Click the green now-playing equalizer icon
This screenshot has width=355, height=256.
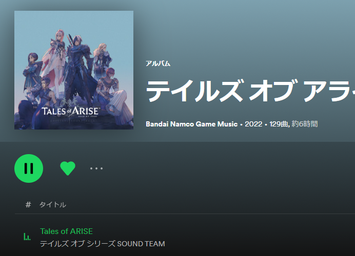27,237
